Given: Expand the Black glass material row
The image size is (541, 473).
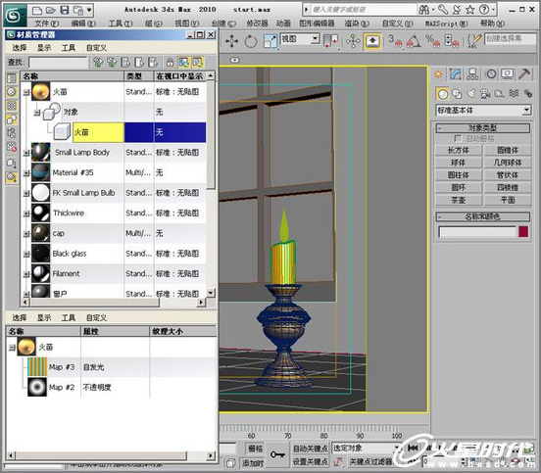Looking at the screenshot, I should tap(26, 254).
